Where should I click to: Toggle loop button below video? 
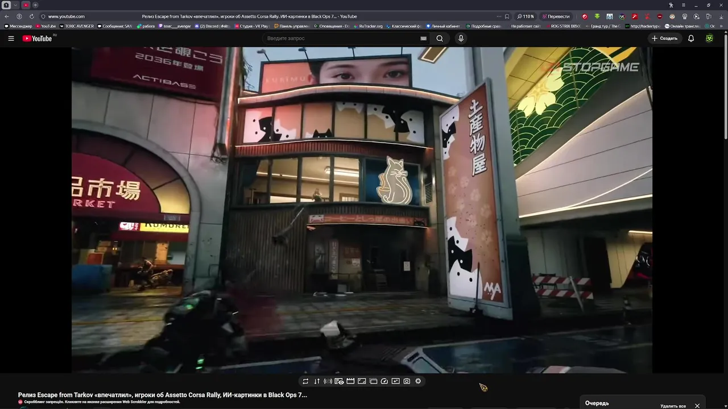(305, 381)
